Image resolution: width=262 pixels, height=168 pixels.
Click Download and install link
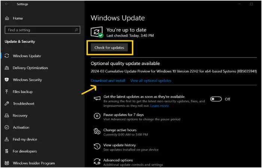[x=108, y=81]
